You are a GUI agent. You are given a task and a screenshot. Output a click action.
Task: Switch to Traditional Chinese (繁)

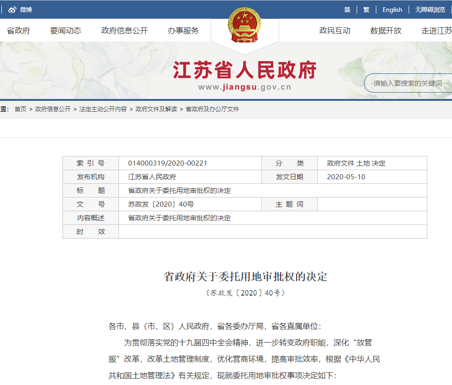click(366, 10)
